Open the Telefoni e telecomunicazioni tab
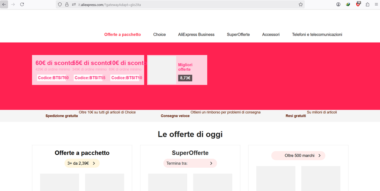380x191 pixels. [x=317, y=35]
